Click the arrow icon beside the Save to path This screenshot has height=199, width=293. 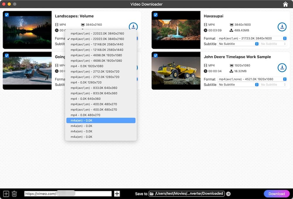point(228,193)
